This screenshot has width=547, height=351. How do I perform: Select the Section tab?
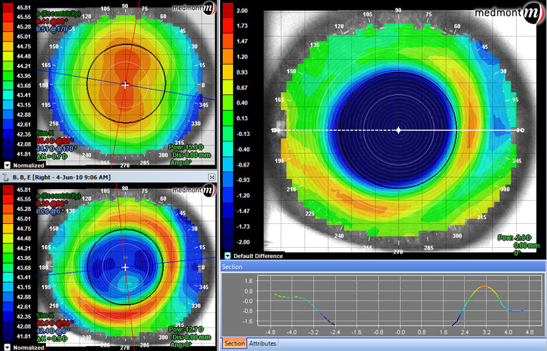pos(235,343)
